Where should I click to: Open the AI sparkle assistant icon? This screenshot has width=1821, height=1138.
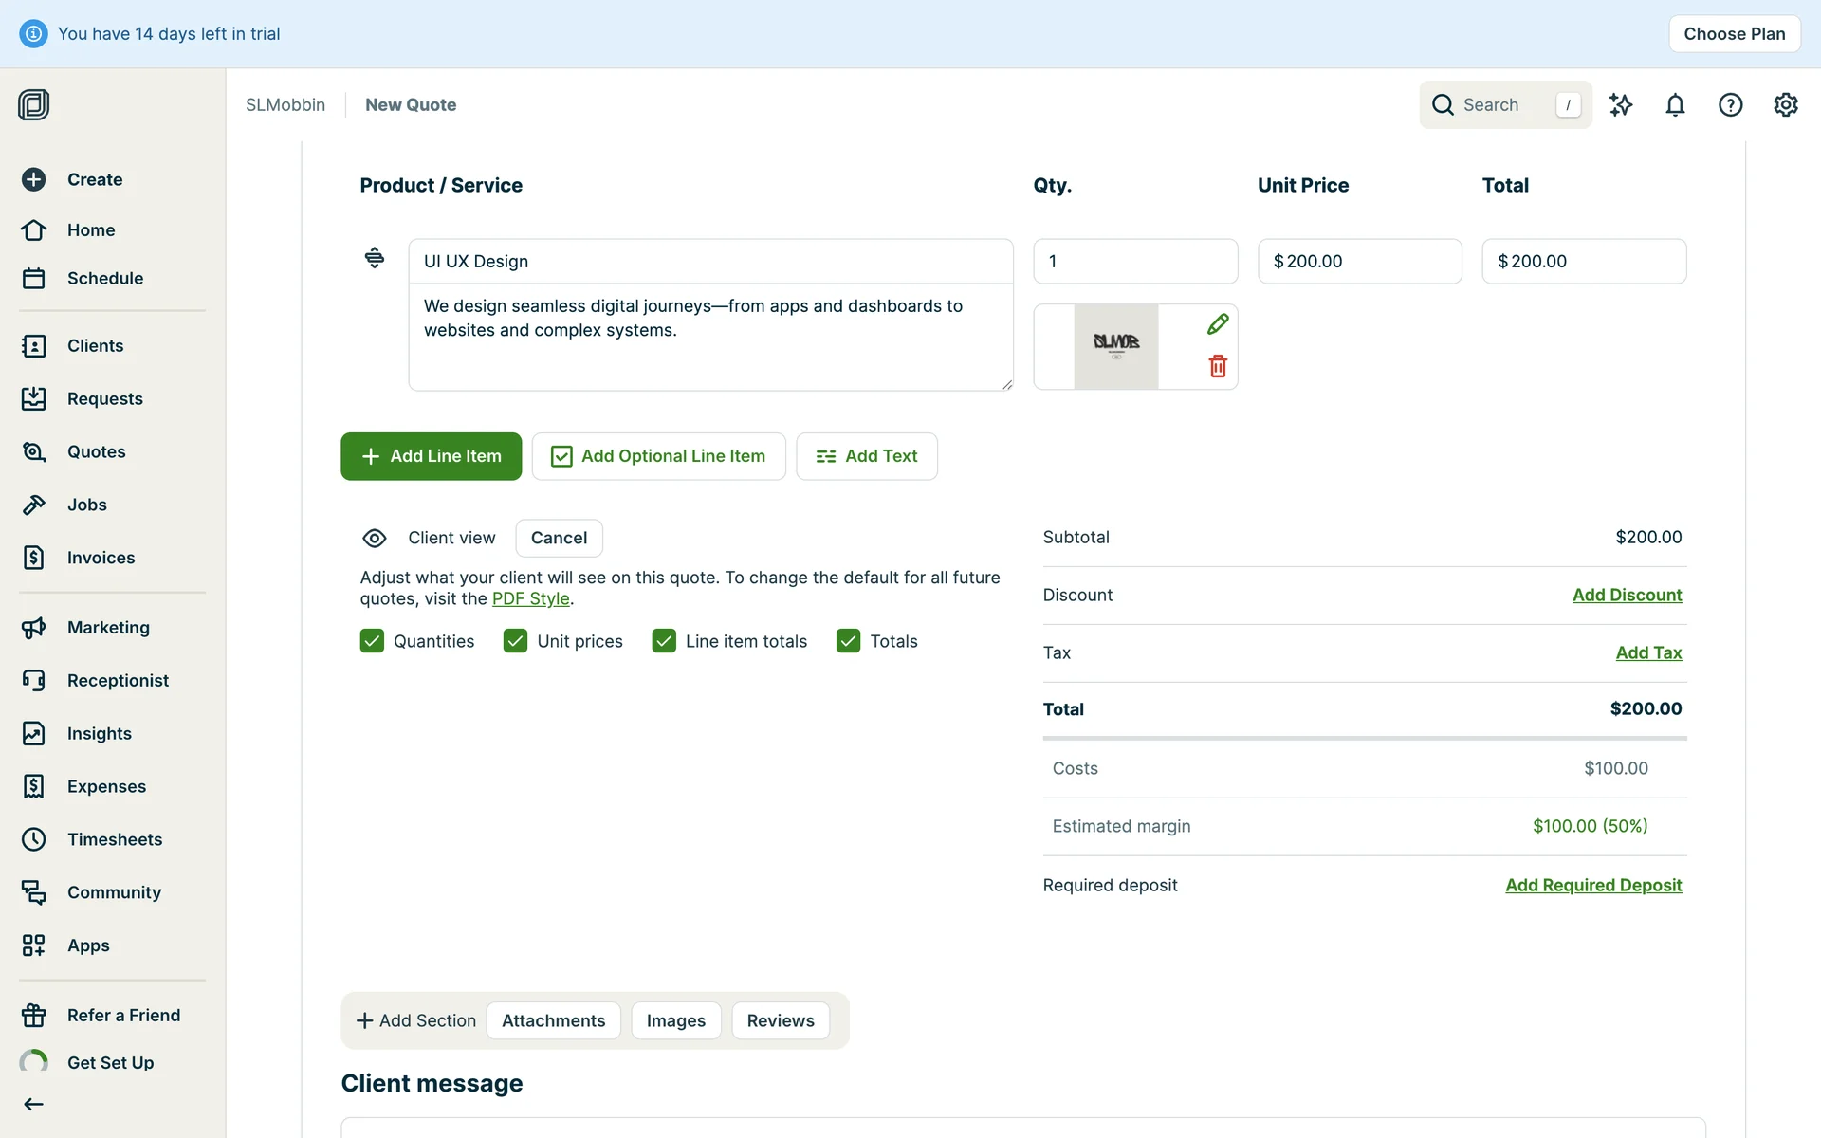tap(1621, 104)
